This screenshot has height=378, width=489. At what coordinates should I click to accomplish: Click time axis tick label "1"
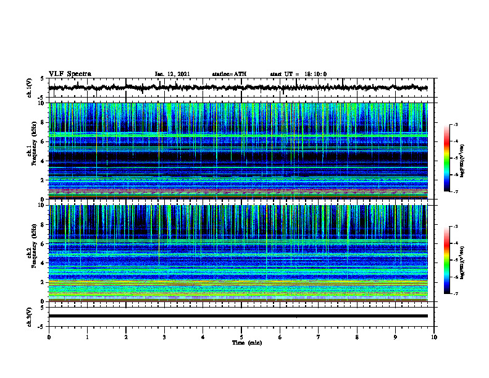click(87, 337)
